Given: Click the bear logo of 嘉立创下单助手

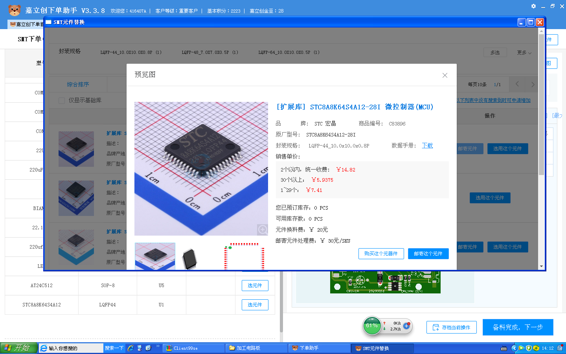Looking at the screenshot, I should pyautogui.click(x=15, y=10).
